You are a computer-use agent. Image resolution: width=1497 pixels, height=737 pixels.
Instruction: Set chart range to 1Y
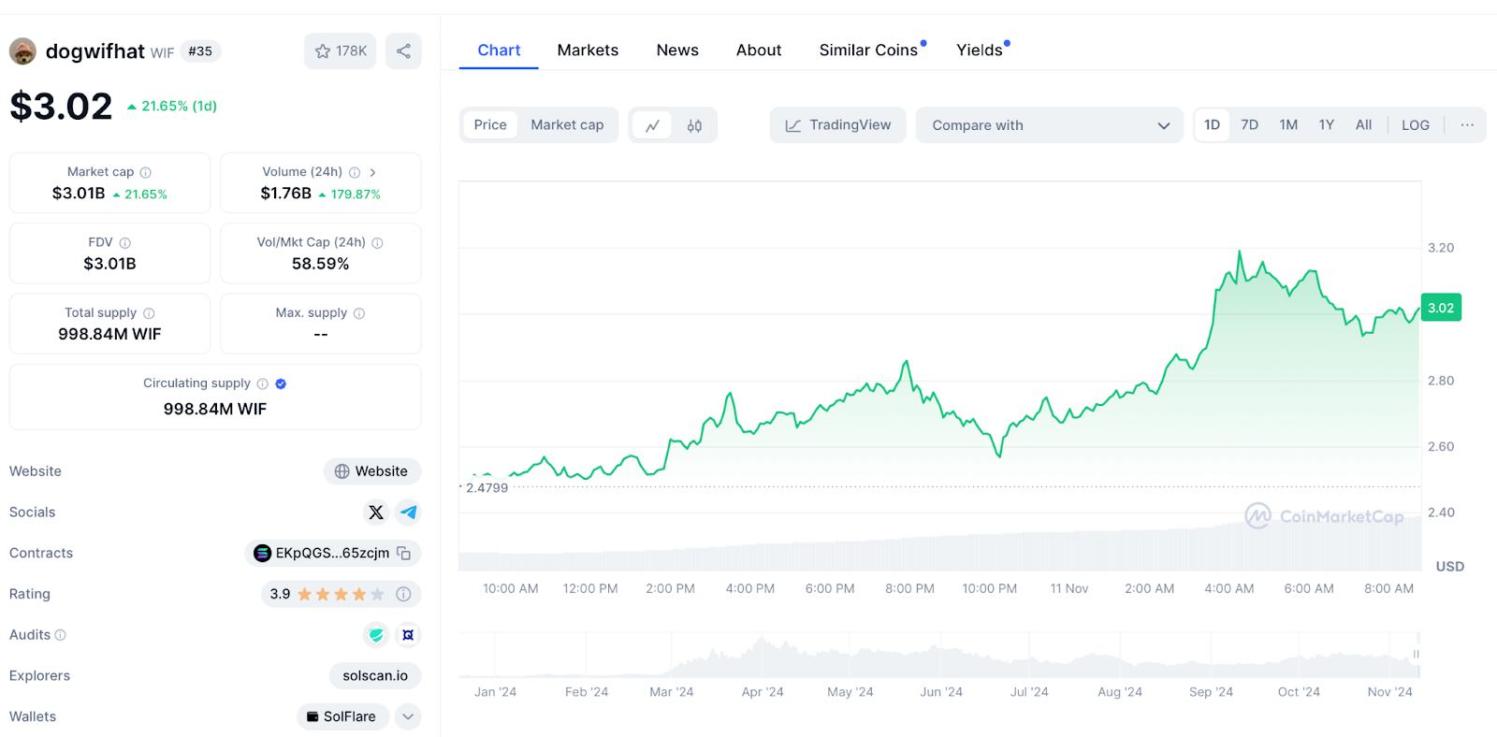tap(1327, 125)
